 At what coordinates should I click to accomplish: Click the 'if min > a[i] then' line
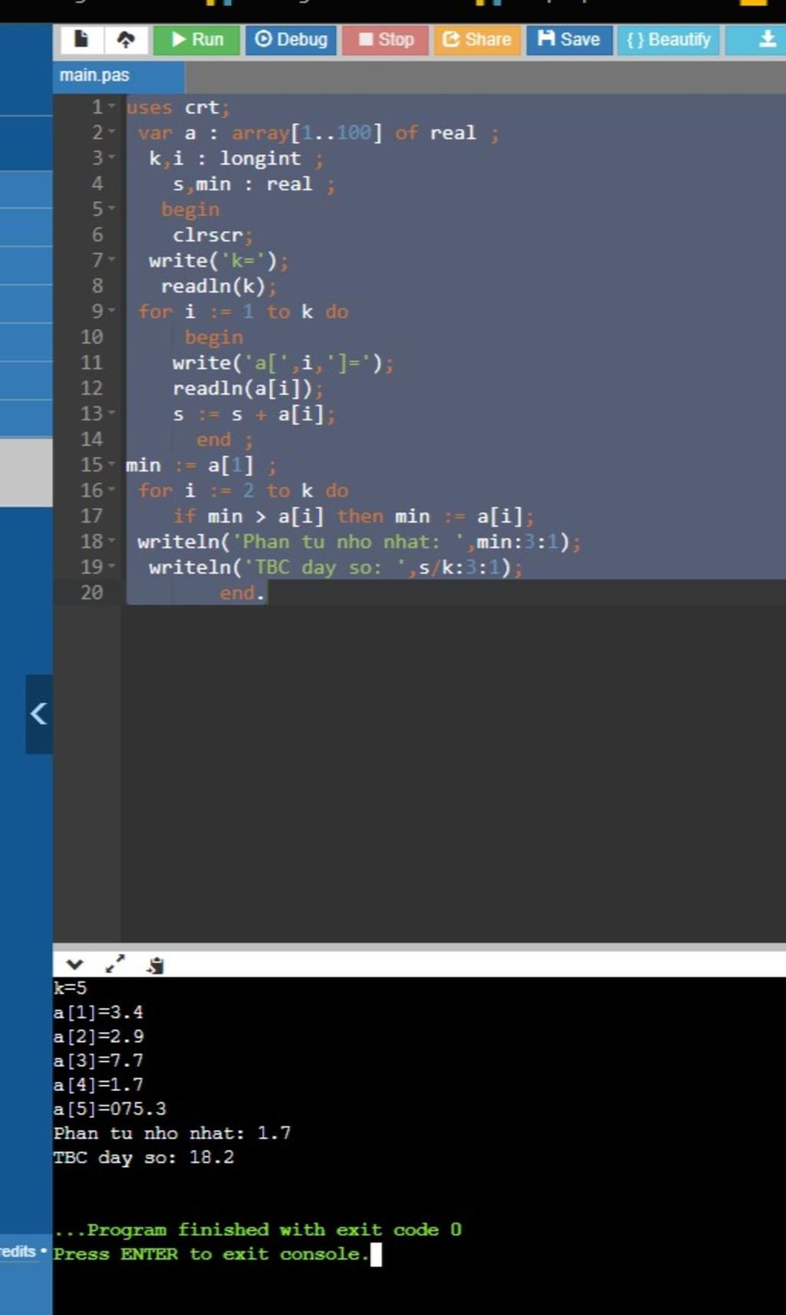(354, 516)
